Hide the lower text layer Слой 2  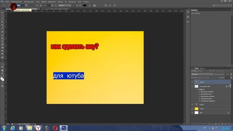point(192,104)
